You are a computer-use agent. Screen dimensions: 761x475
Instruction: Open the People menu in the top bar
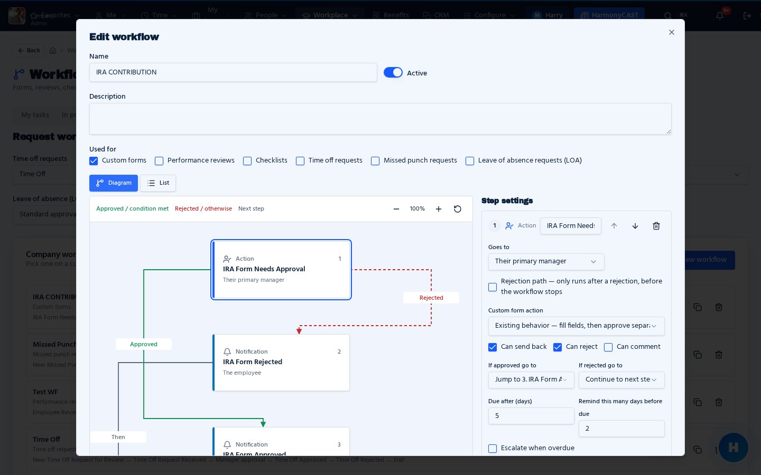click(x=266, y=15)
